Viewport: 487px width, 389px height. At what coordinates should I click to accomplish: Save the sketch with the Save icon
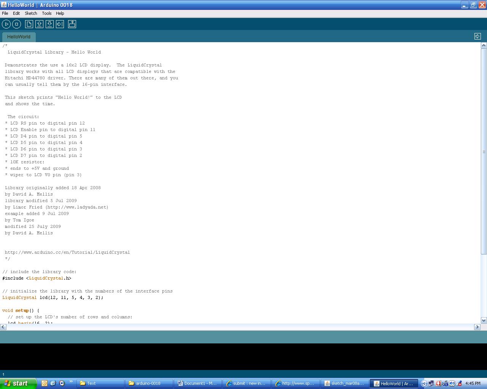click(49, 24)
